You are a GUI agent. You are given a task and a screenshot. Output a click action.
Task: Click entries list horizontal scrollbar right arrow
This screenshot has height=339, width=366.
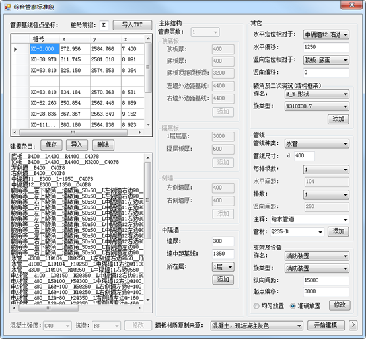click(x=140, y=308)
